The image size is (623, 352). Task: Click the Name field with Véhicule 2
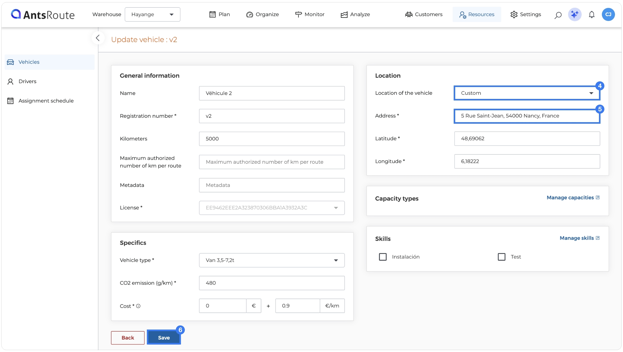click(272, 93)
